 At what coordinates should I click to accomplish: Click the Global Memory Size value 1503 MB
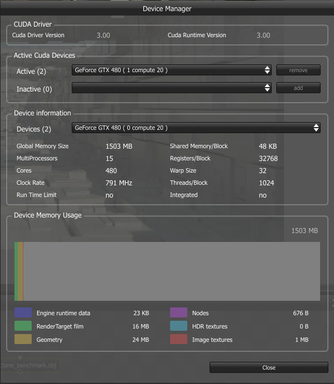pyautogui.click(x=119, y=146)
